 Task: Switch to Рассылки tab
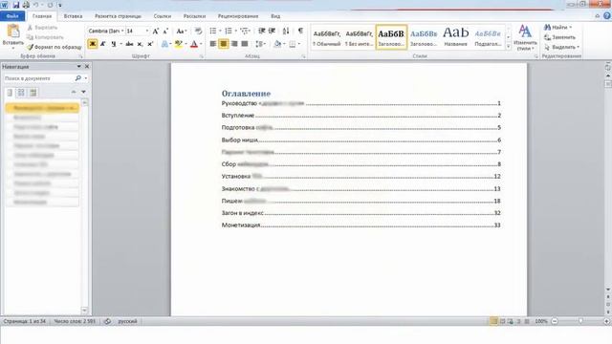pyautogui.click(x=194, y=16)
